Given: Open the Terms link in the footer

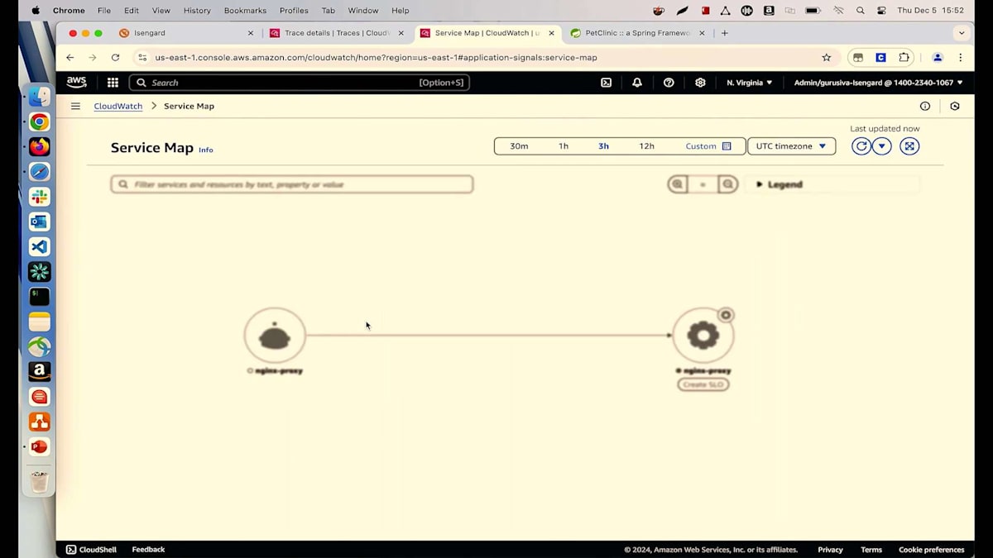Looking at the screenshot, I should pyautogui.click(x=871, y=550).
